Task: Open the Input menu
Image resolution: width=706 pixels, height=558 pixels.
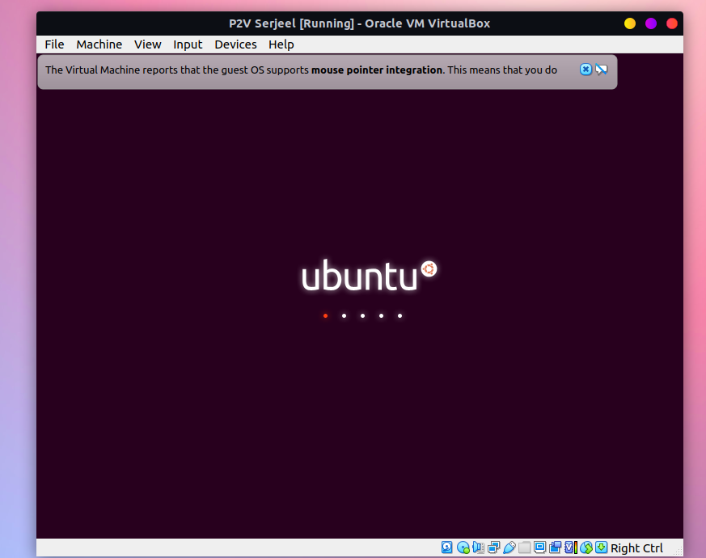Action: [x=188, y=44]
